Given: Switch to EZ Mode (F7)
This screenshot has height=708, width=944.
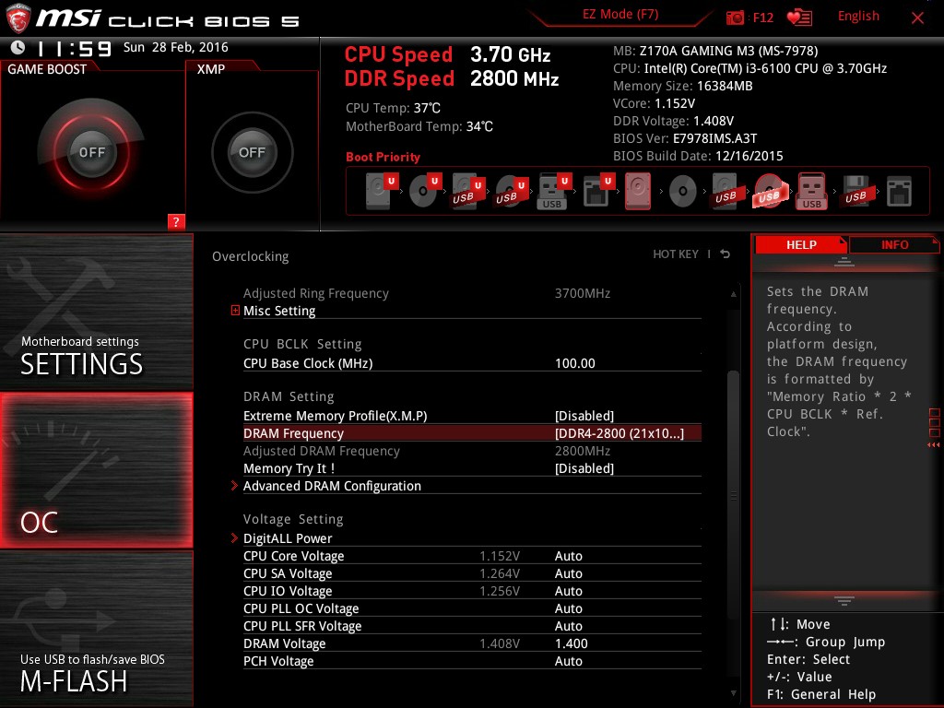Looking at the screenshot, I should click(x=620, y=15).
